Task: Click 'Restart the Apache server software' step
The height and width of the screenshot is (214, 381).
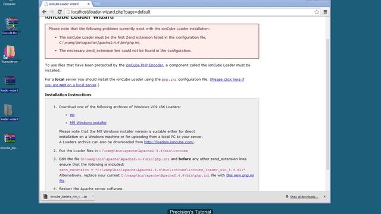Action: [91, 188]
